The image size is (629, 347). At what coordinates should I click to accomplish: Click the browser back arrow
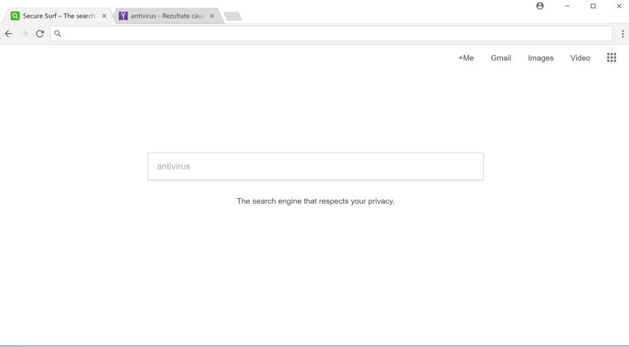tap(8, 34)
